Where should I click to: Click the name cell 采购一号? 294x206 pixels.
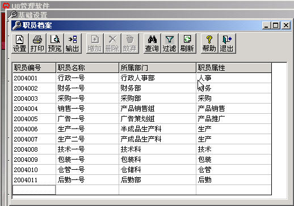click(x=87, y=98)
